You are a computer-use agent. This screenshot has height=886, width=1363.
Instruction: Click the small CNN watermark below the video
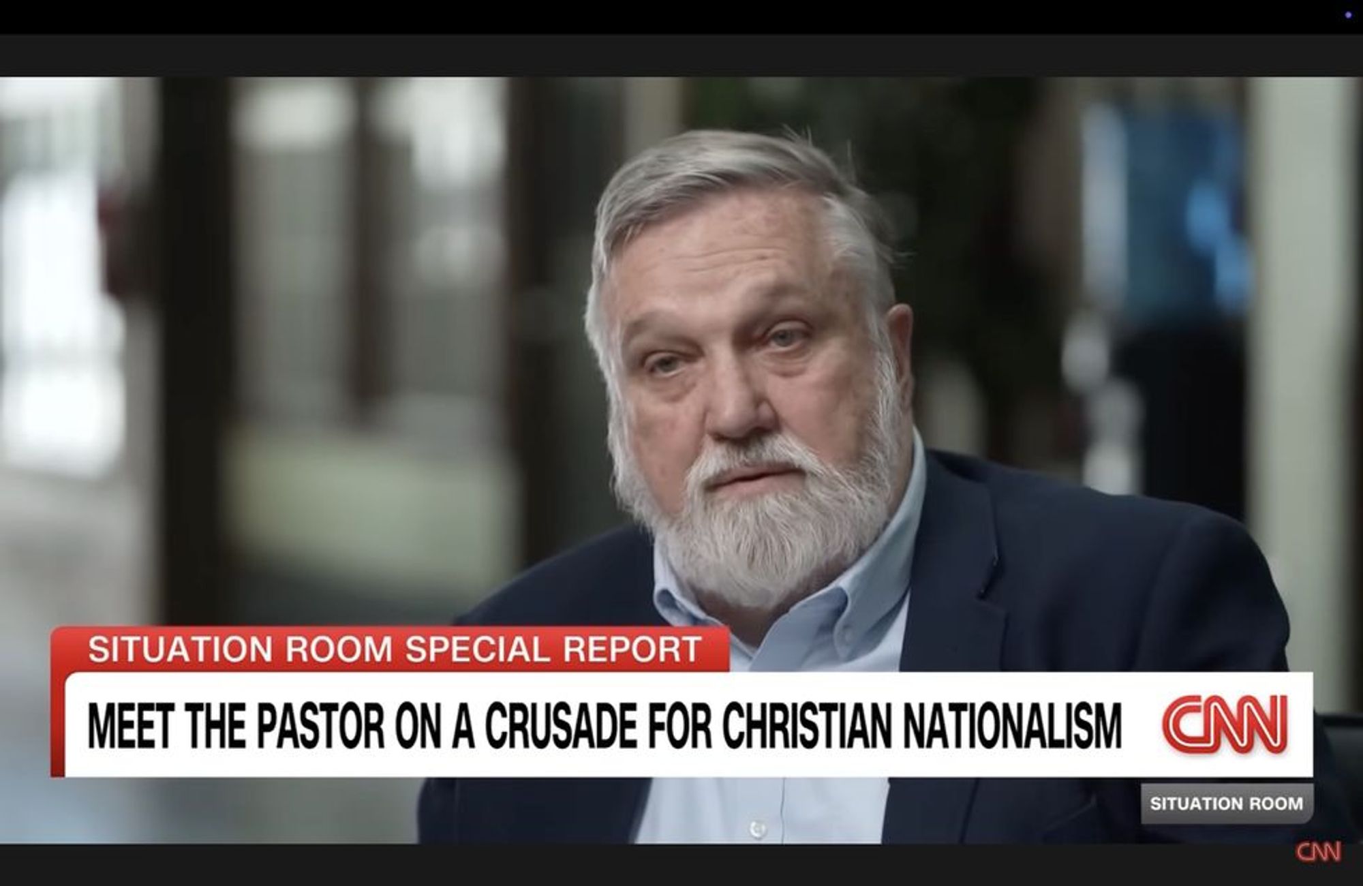[1318, 852]
